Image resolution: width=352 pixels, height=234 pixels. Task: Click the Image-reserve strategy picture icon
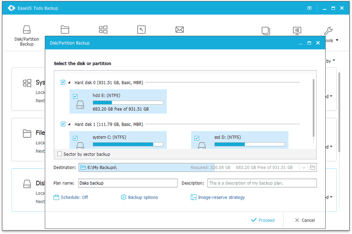pos(193,197)
